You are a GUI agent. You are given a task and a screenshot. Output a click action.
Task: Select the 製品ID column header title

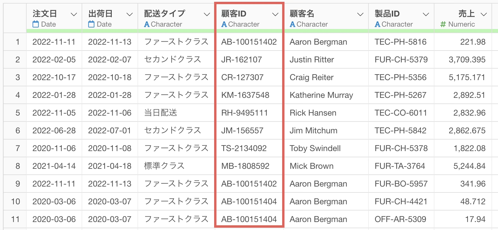(x=387, y=14)
